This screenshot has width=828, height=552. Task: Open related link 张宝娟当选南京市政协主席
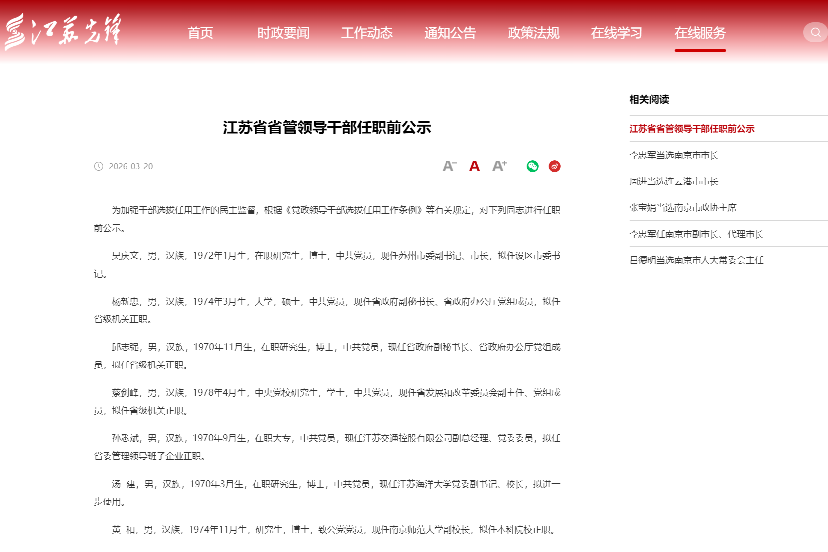[x=683, y=208]
